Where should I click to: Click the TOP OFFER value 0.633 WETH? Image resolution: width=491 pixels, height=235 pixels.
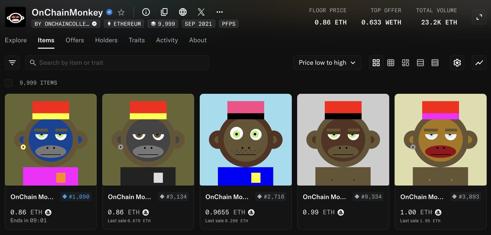tap(381, 22)
